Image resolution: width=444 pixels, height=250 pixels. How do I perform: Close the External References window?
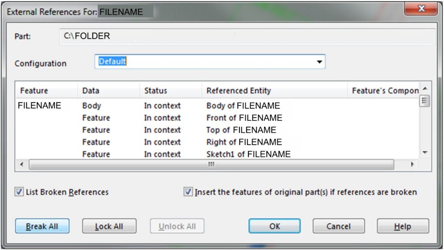pos(421,9)
